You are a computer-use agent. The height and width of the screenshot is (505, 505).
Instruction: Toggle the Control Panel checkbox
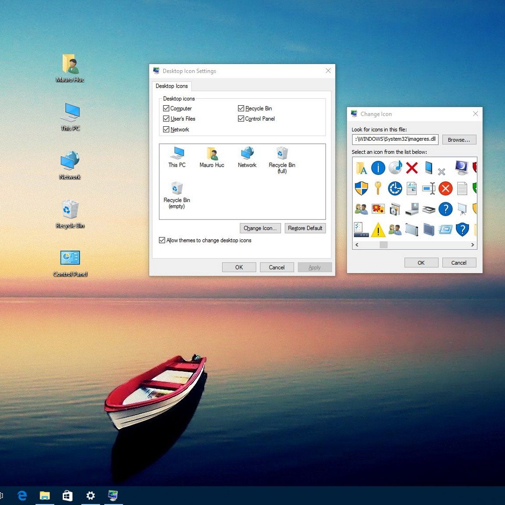point(241,119)
